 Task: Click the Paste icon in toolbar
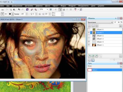(14, 9)
